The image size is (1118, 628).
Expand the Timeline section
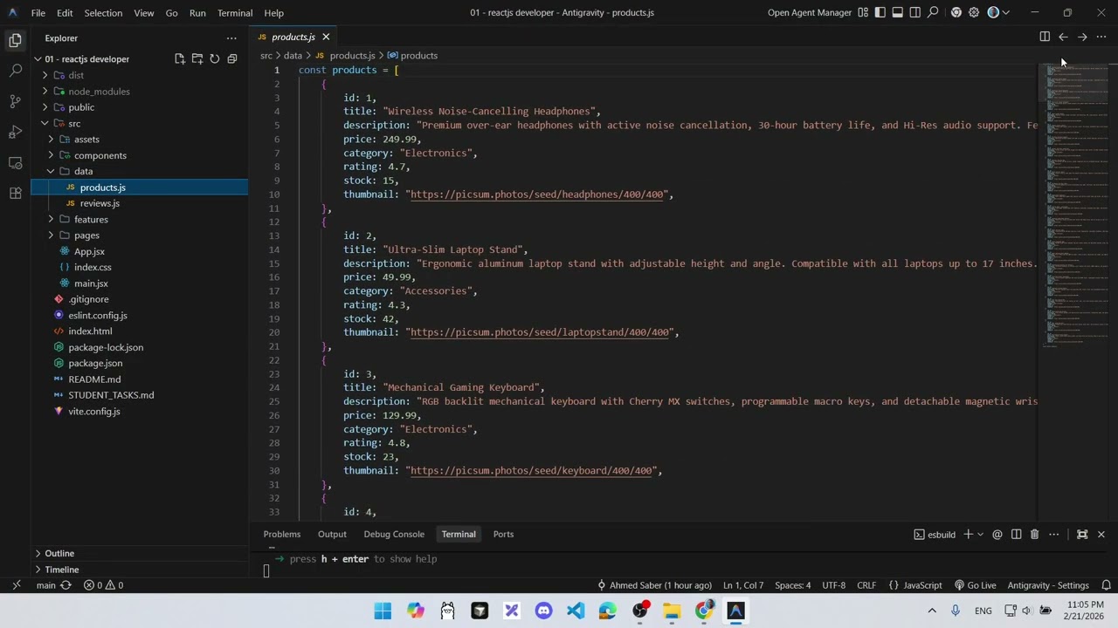(140, 570)
